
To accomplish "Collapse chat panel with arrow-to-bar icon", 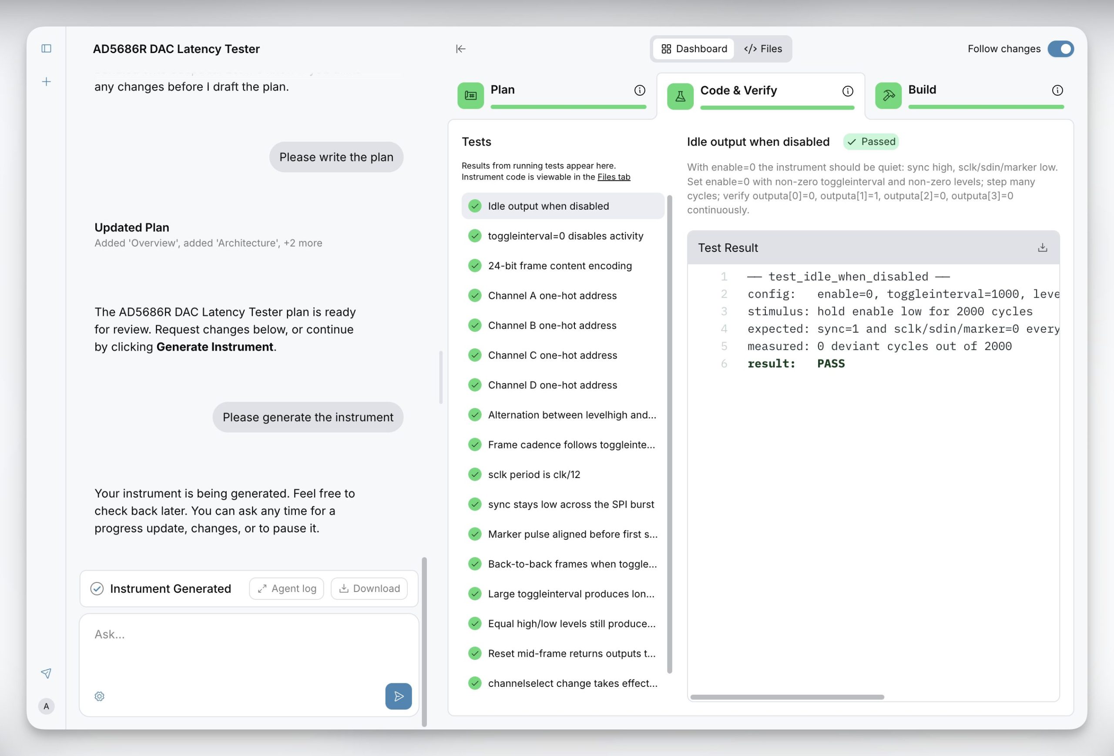I will pos(460,49).
